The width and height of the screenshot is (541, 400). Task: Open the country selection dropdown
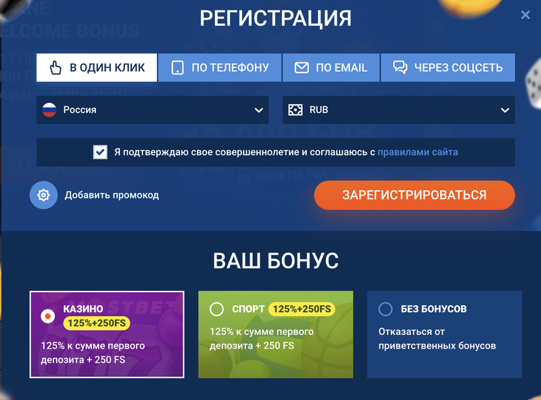152,109
